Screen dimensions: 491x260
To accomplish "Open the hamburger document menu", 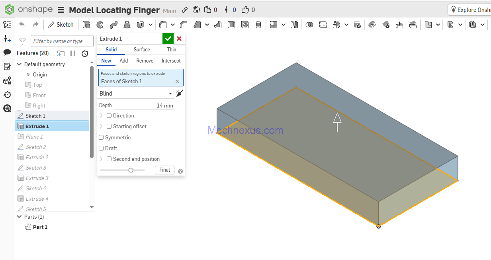I will 61,10.
